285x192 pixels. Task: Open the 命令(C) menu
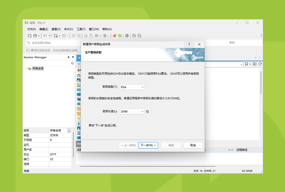69,29
